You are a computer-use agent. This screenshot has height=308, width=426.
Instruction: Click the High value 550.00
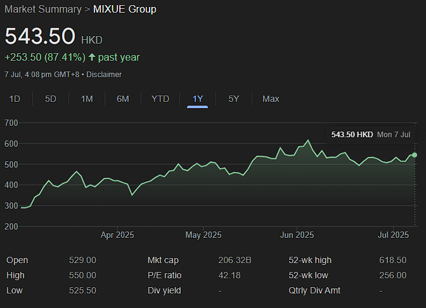[x=82, y=275]
